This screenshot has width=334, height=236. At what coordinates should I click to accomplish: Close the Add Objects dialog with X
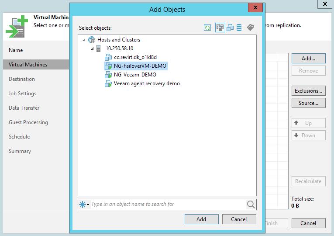click(x=255, y=7)
